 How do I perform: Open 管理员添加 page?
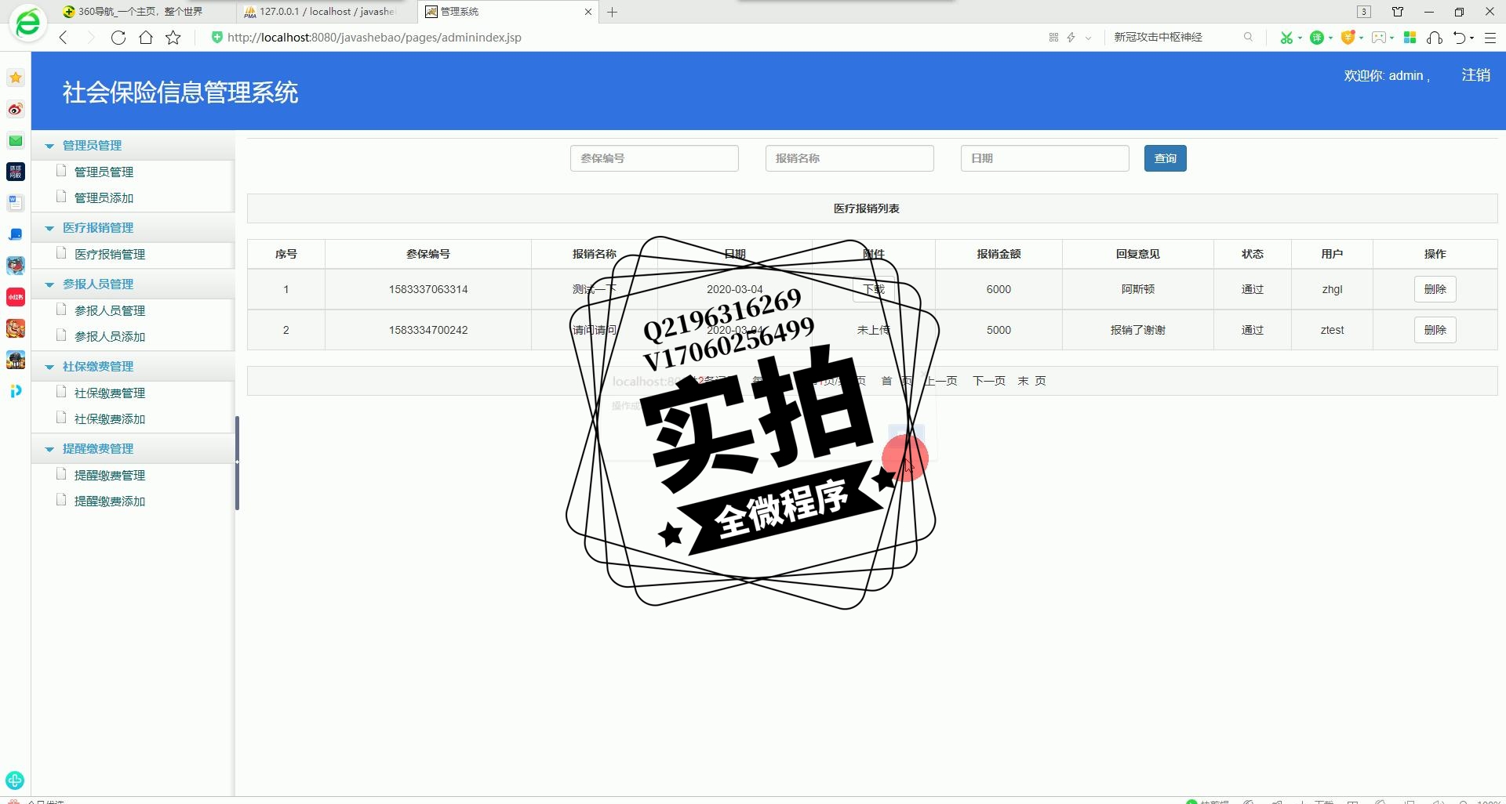104,198
